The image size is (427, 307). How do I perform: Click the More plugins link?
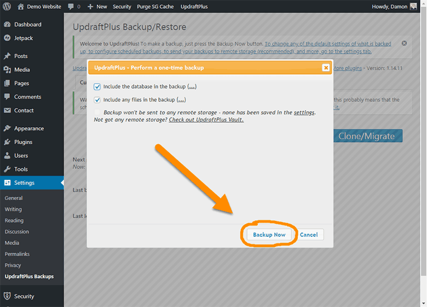[x=348, y=68]
